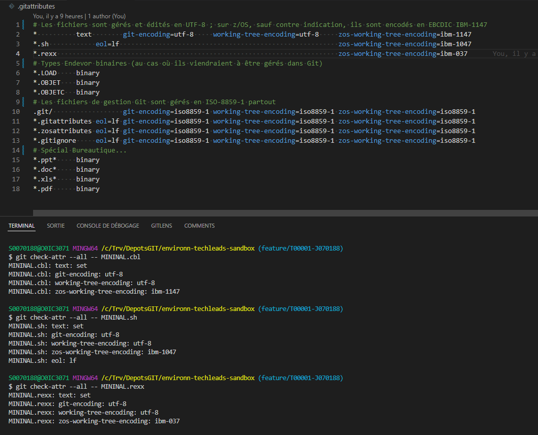The width and height of the screenshot is (538, 435).
Task: Click the modified-line gutter marker at line 9
Action: [23, 102]
